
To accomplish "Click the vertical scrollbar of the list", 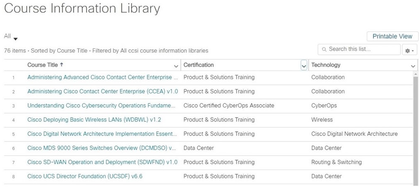I will click(415, 129).
